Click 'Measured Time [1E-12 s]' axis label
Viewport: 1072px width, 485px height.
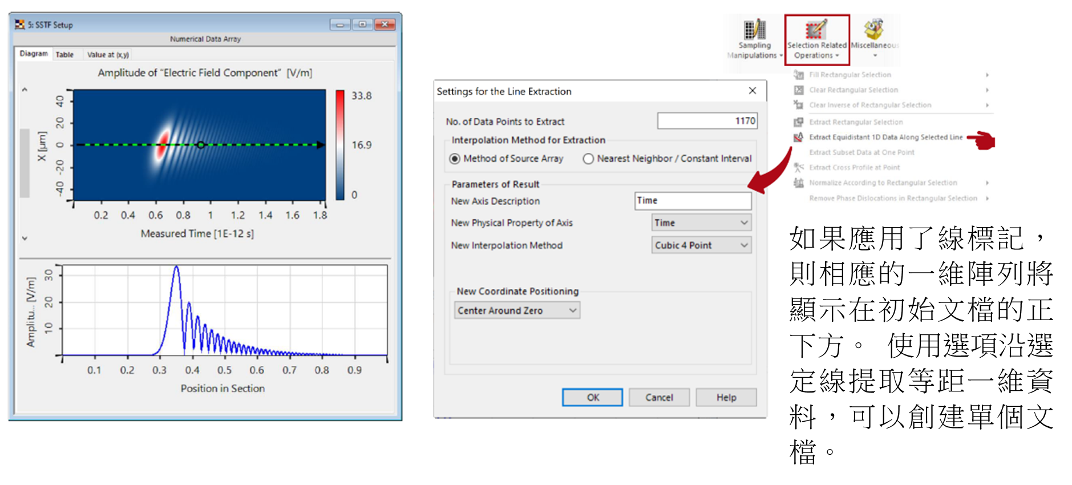tap(197, 233)
